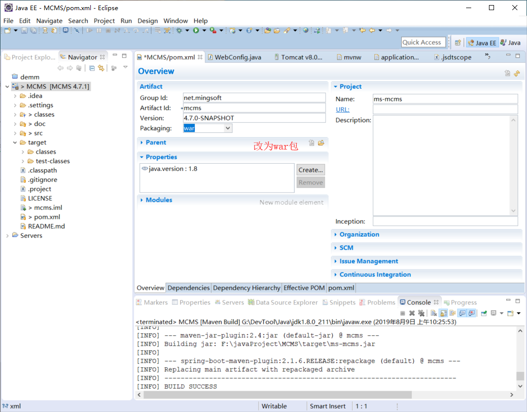Viewport: 527px width, 412px height.
Task: Open the web browser globe icon
Action: [x=305, y=30]
